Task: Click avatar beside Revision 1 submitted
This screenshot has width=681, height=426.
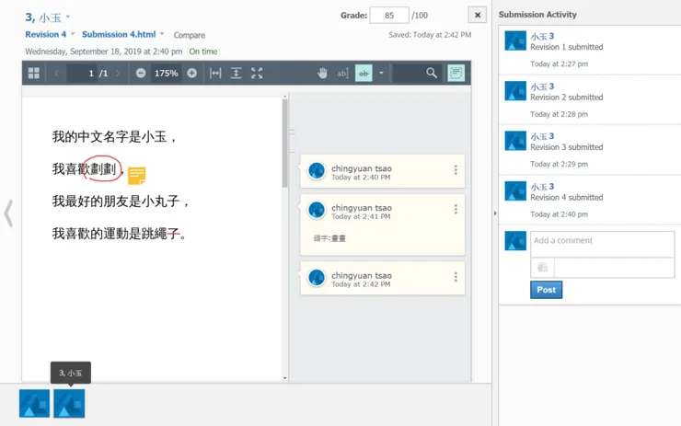Action: [x=515, y=40]
